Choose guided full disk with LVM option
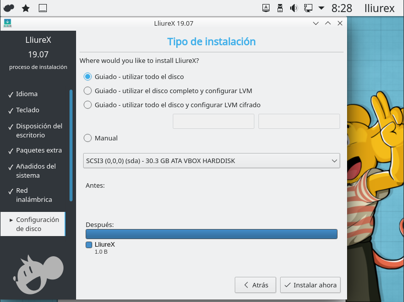The height and width of the screenshot is (302, 404). coord(88,91)
